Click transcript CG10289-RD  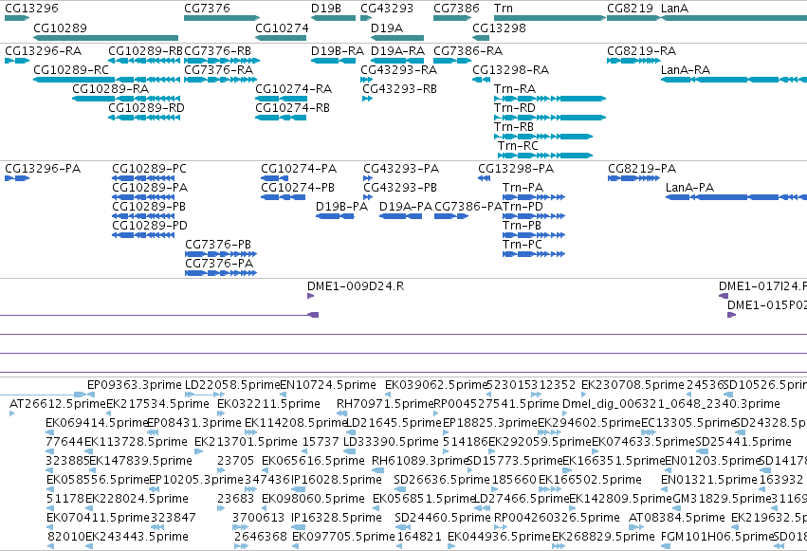(144, 118)
